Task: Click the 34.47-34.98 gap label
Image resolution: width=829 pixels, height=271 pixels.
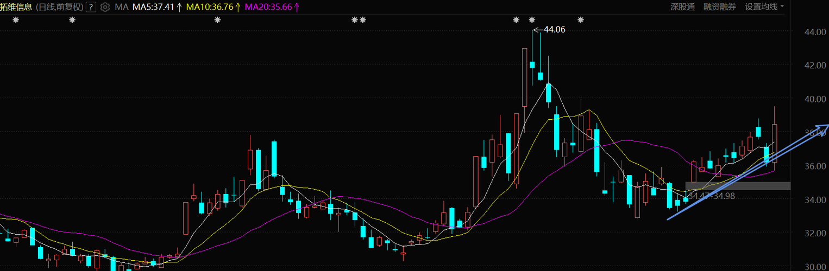Action: click(x=712, y=196)
